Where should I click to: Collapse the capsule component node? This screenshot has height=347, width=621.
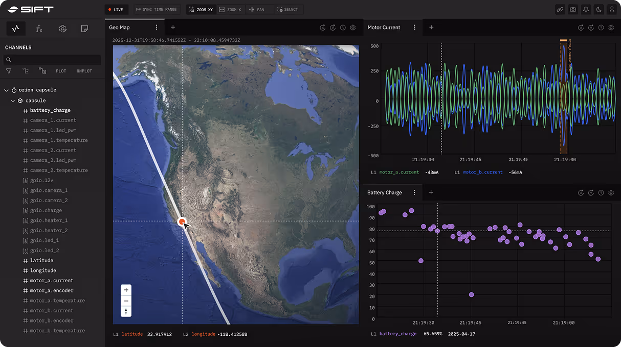[13, 101]
